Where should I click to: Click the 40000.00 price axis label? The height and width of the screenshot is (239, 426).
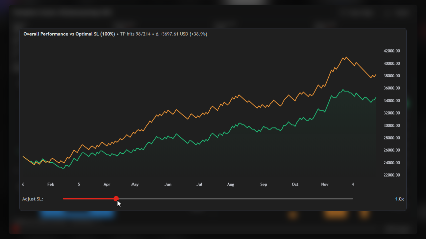pyautogui.click(x=392, y=63)
